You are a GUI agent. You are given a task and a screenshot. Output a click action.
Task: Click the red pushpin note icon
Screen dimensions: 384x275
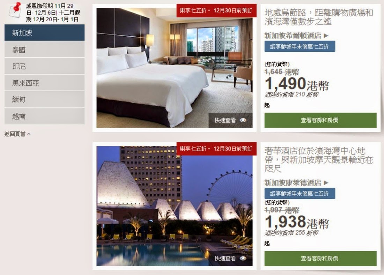15,9
